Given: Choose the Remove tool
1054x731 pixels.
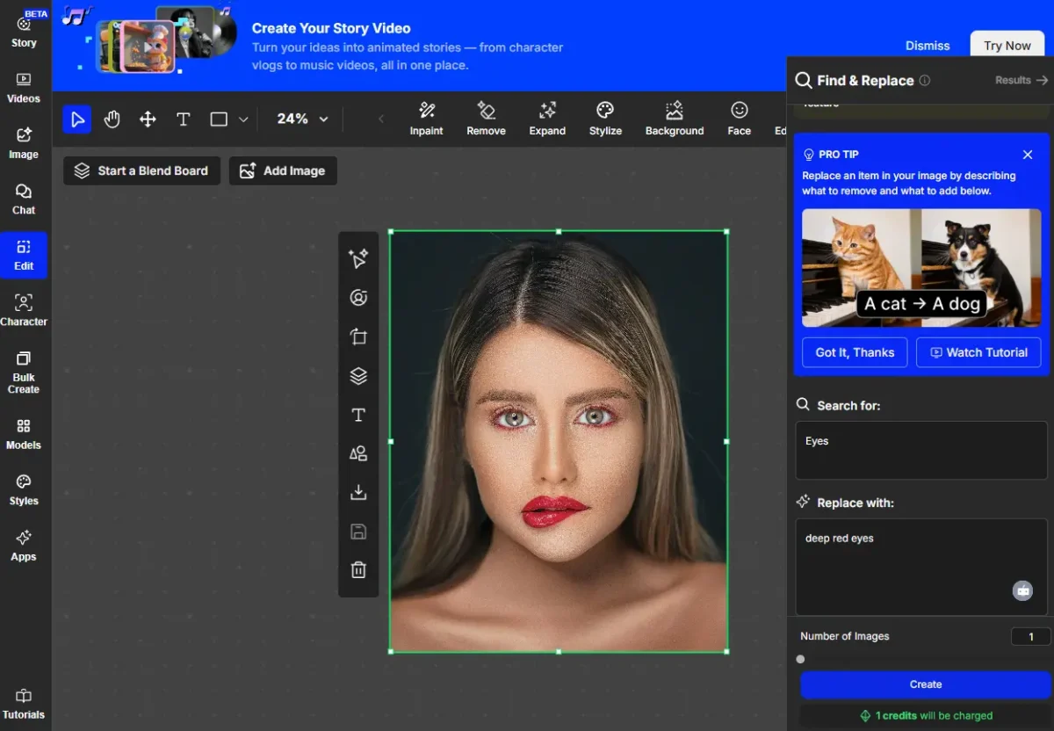Looking at the screenshot, I should [x=486, y=119].
